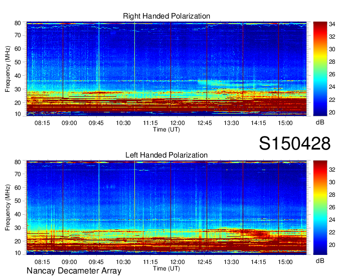Click the Right Handed plot's 15:00 time tick

pos(285,123)
